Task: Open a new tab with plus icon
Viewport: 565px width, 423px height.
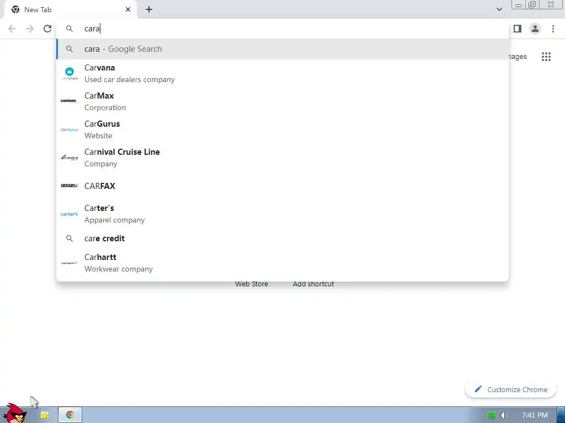Action: pyautogui.click(x=149, y=10)
